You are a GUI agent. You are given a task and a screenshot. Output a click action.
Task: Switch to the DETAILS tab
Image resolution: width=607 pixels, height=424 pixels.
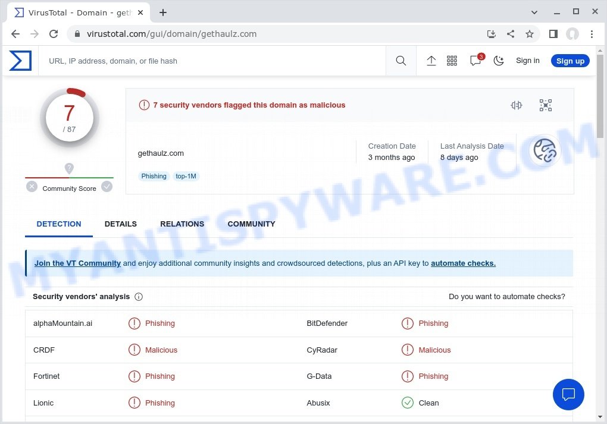pos(120,224)
